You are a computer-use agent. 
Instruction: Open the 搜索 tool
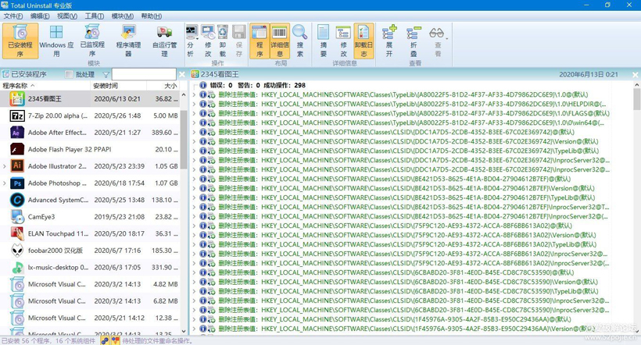[x=300, y=41]
